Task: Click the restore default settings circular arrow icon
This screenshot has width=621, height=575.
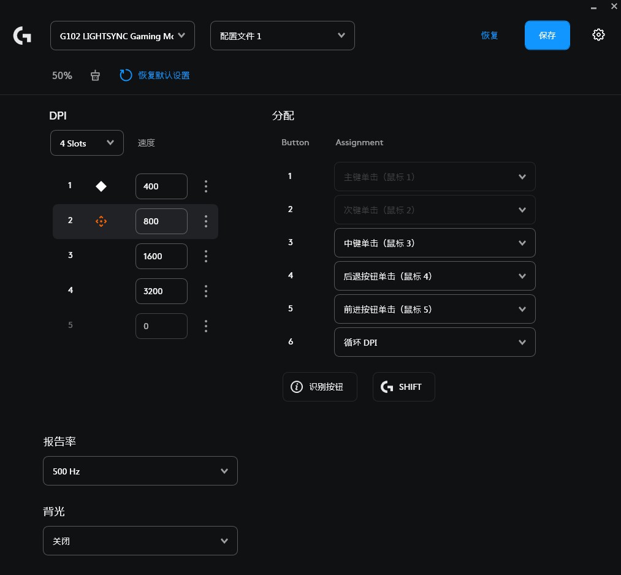Action: tap(126, 75)
